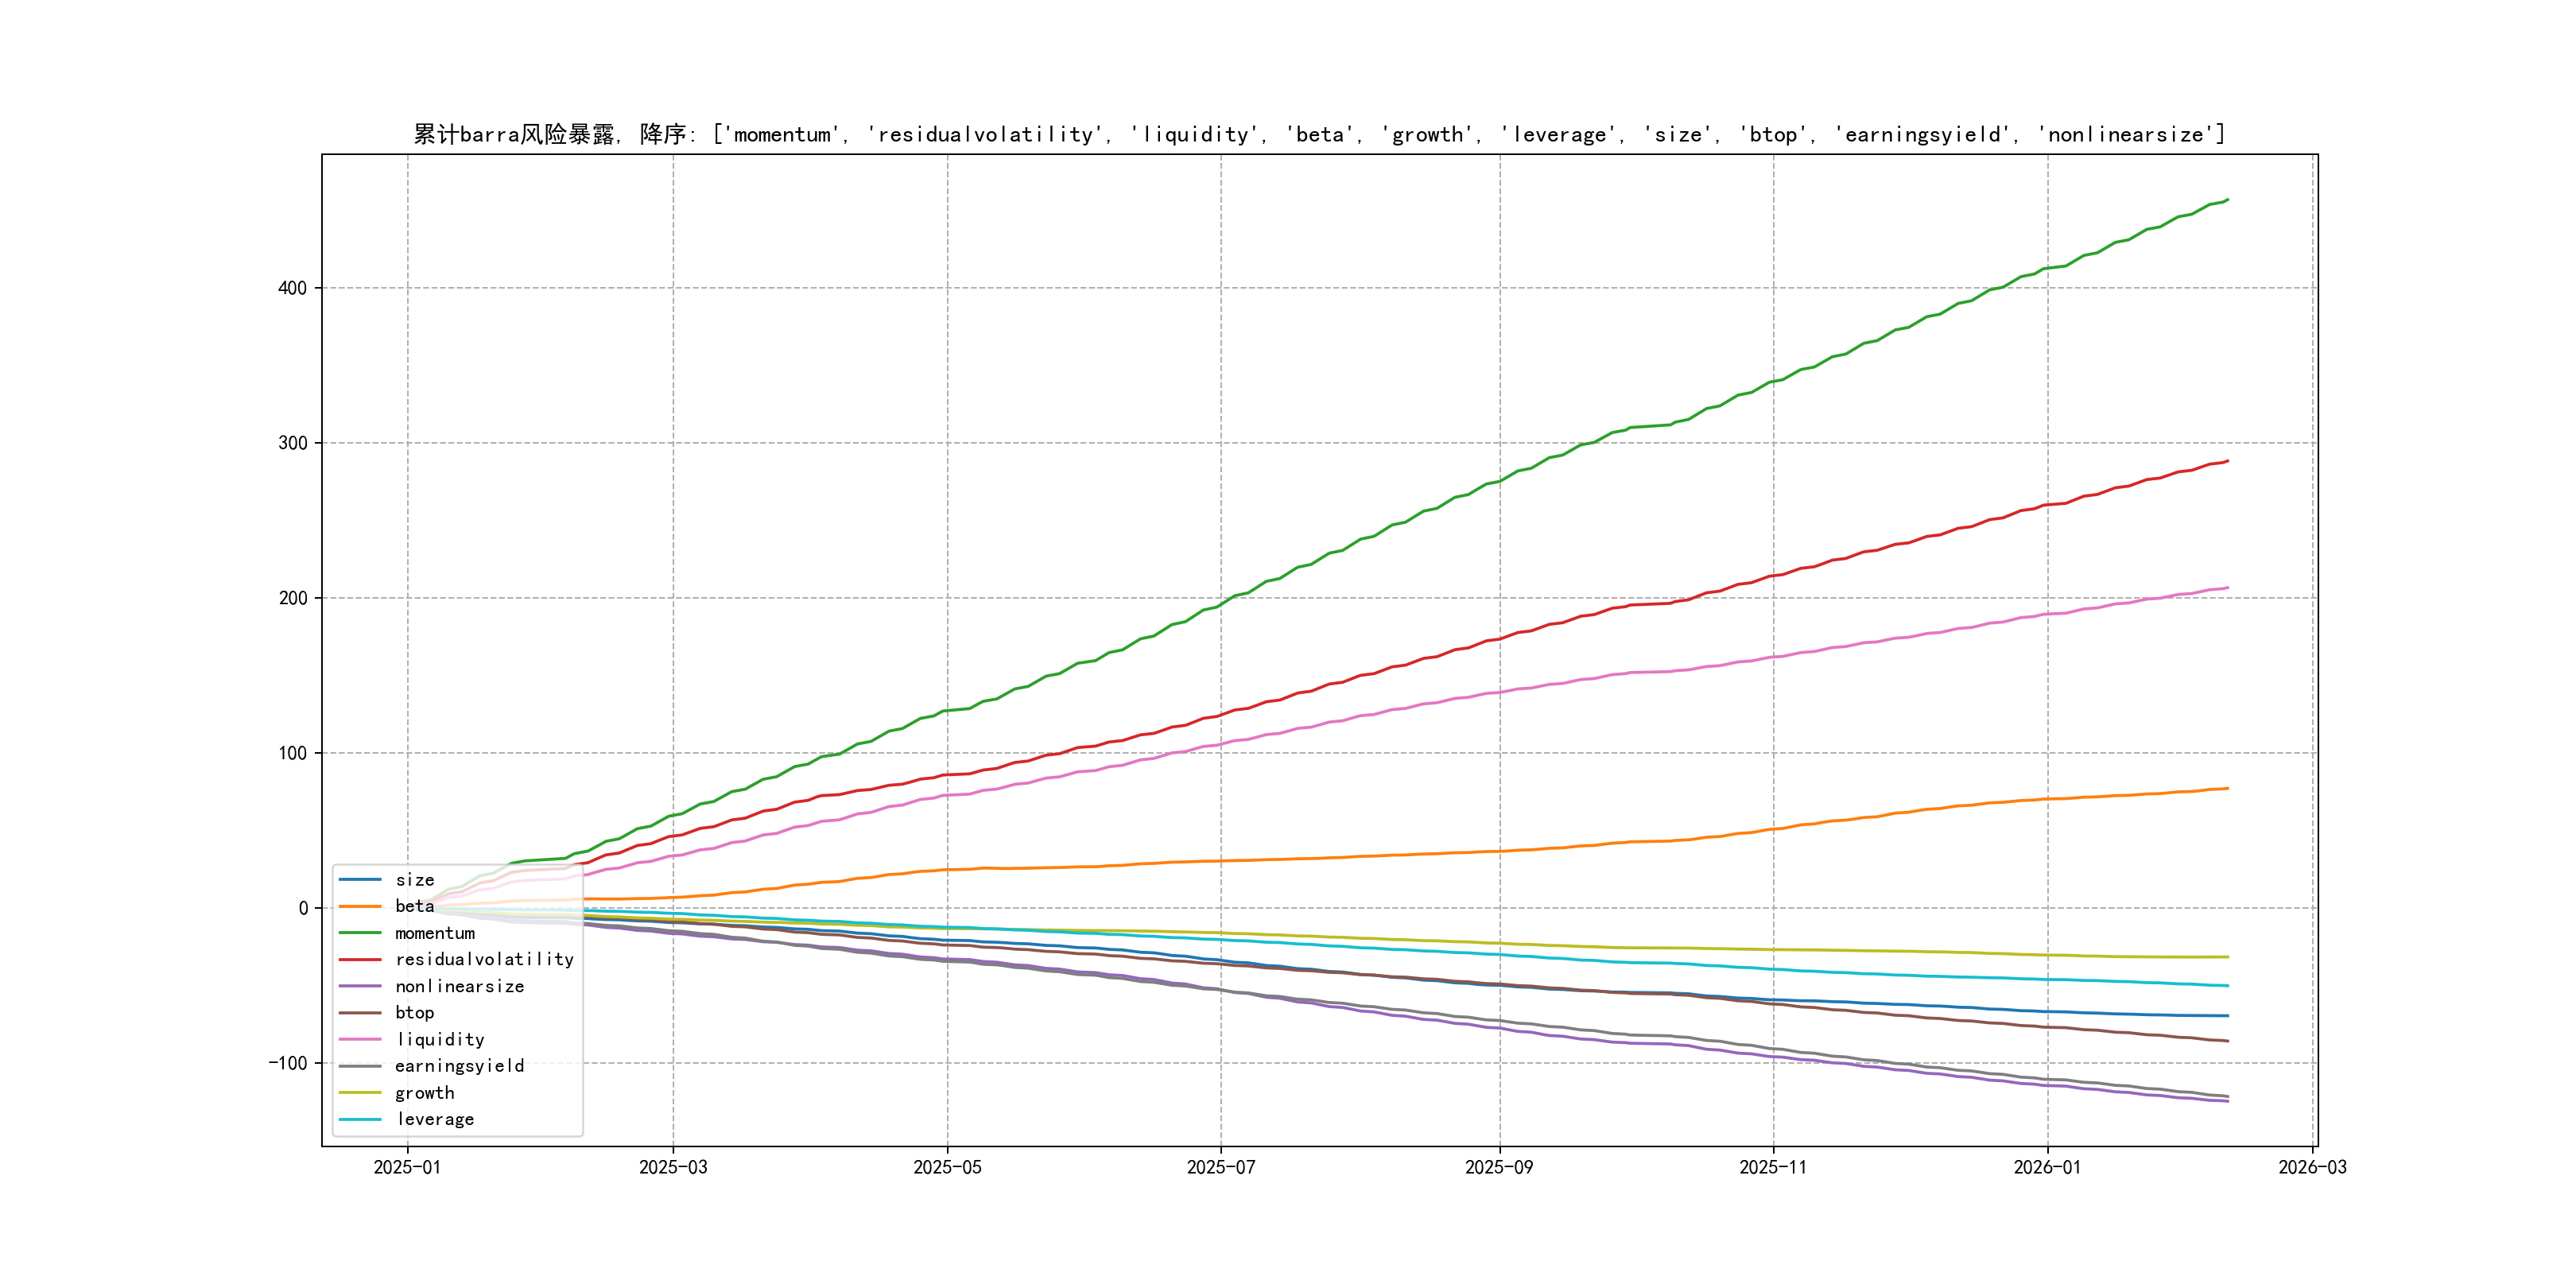Image resolution: width=2576 pixels, height=1288 pixels.
Task: Click the 400 y-axis tick label
Action: 292,288
